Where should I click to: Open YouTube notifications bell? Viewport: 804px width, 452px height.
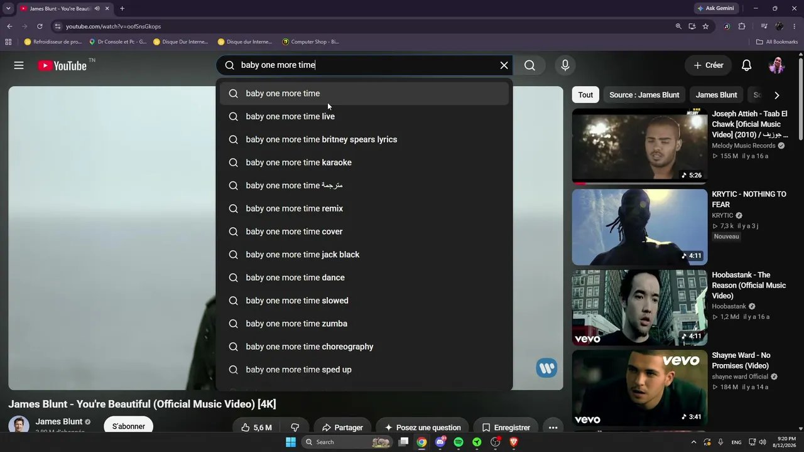click(747, 65)
